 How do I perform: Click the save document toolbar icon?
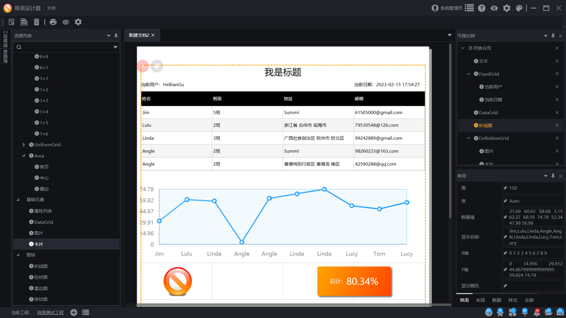point(24,22)
